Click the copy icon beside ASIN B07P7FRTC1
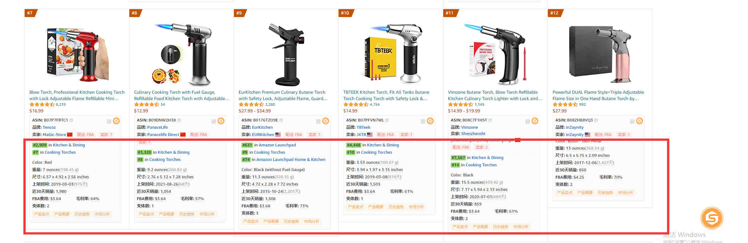 click(71, 120)
